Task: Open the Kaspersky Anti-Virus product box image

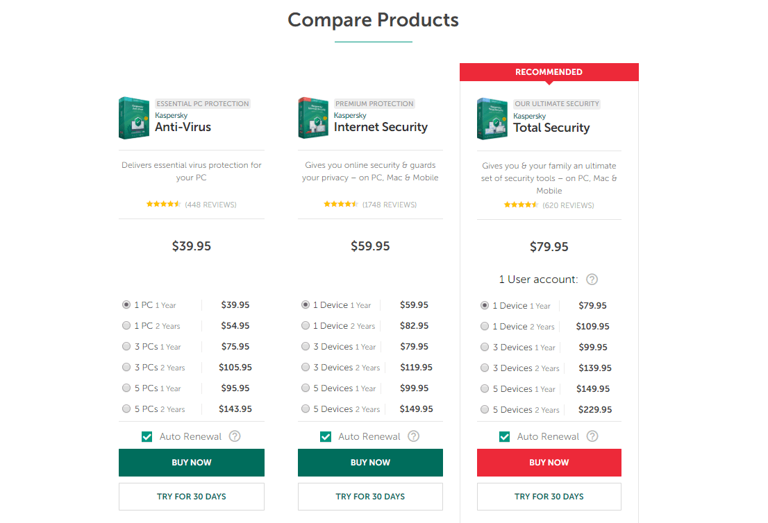Action: 134,118
